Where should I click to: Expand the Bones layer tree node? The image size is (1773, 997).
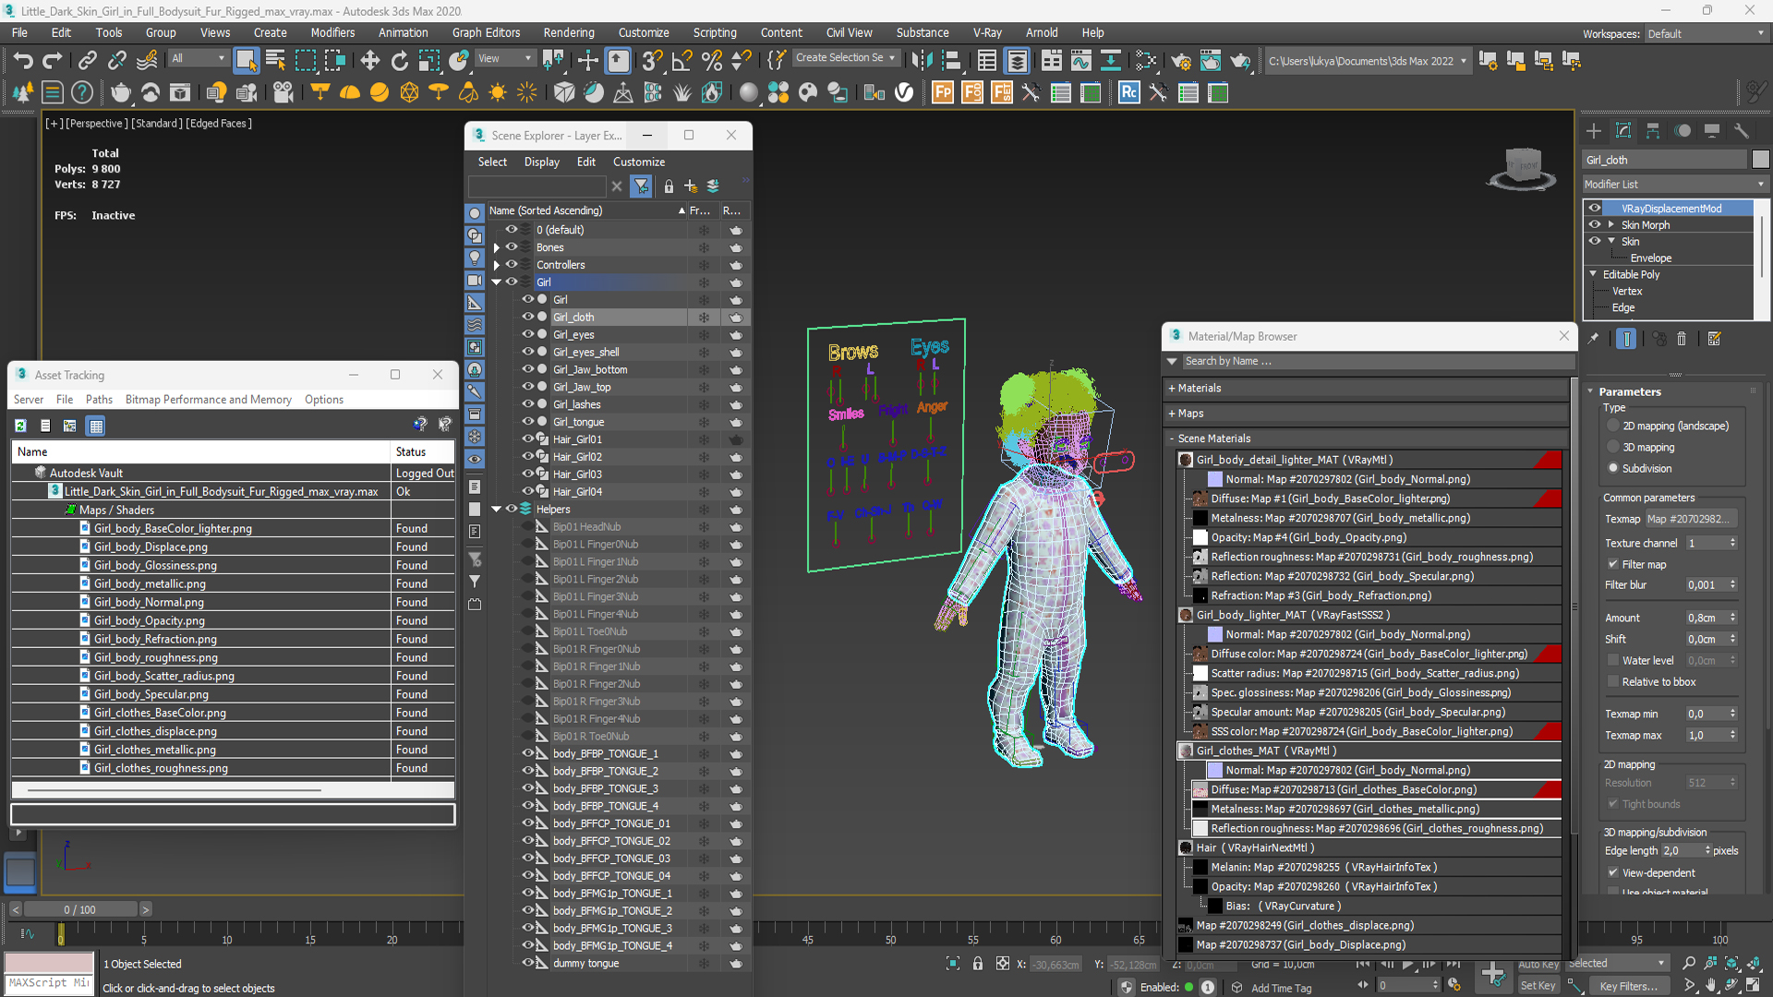tap(497, 247)
